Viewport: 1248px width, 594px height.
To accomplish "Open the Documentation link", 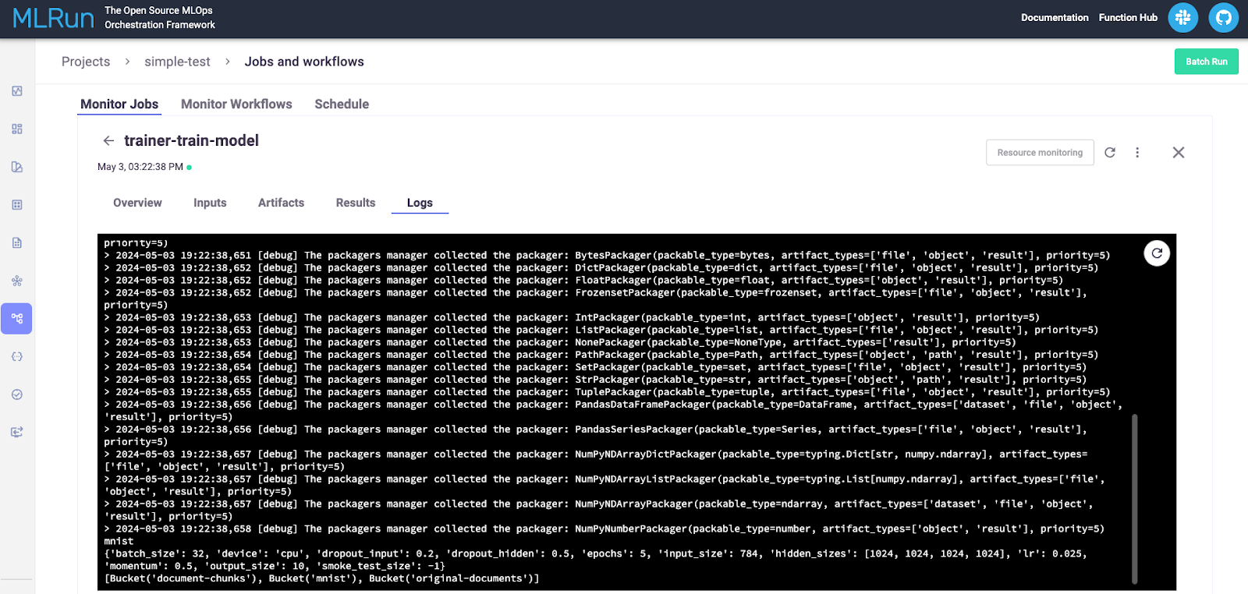I will pyautogui.click(x=1055, y=18).
